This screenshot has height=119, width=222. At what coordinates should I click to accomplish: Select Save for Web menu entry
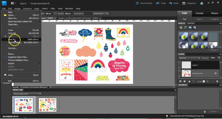pyautogui.click(x=21, y=43)
